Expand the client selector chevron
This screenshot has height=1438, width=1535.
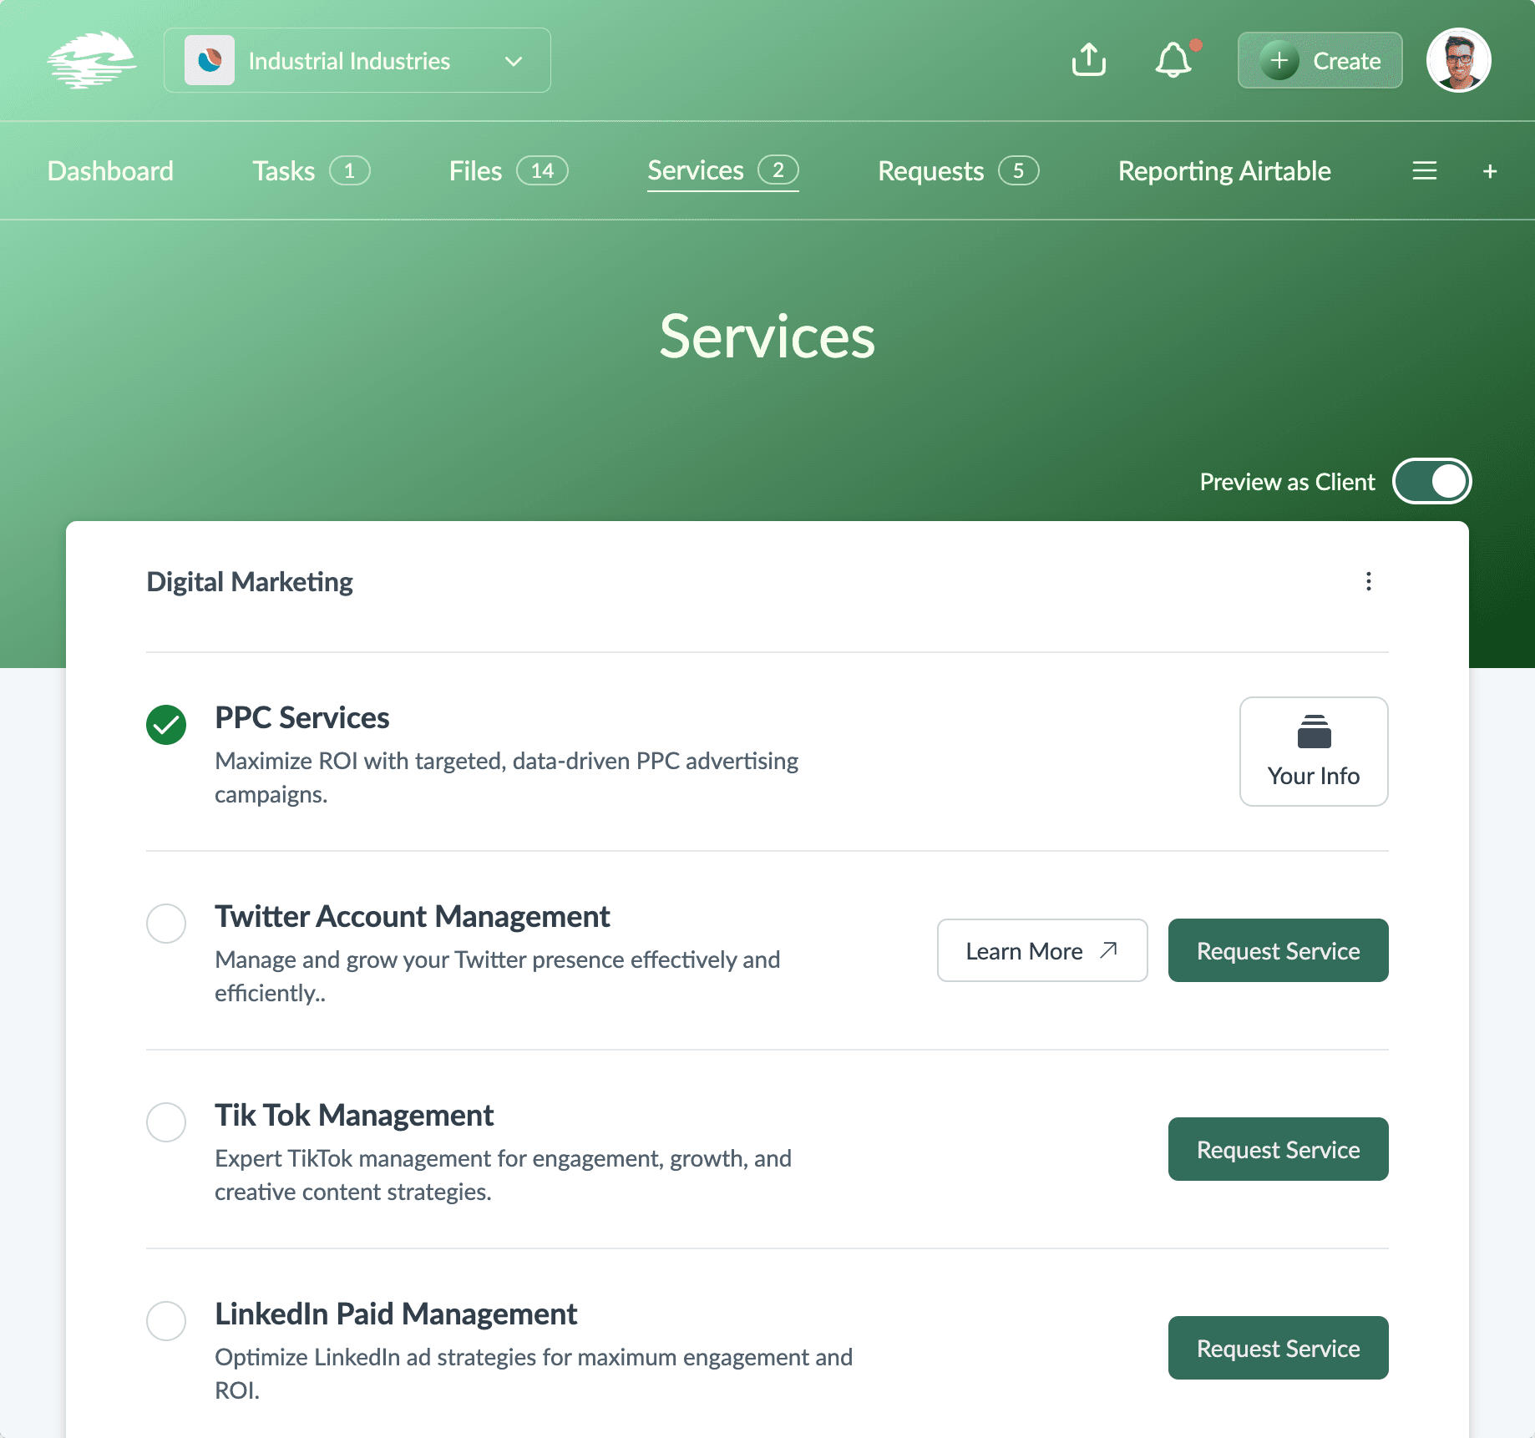[x=514, y=60]
